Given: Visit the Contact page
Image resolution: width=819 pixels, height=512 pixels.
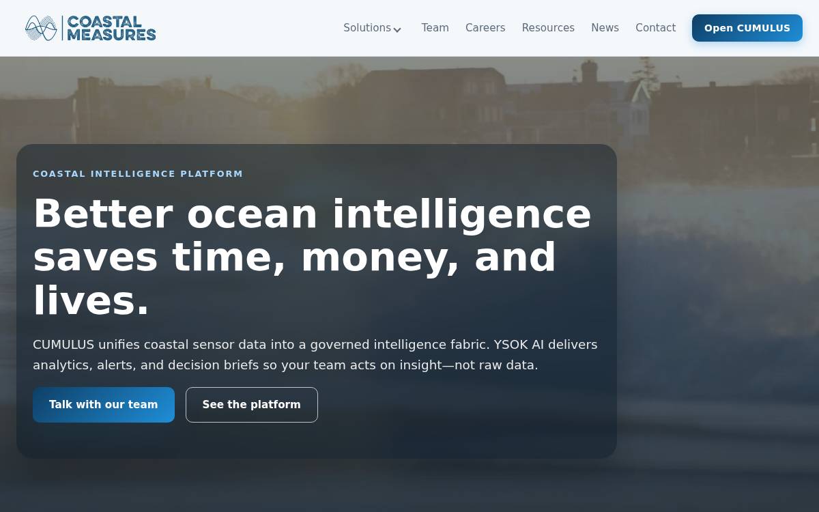Looking at the screenshot, I should [655, 28].
